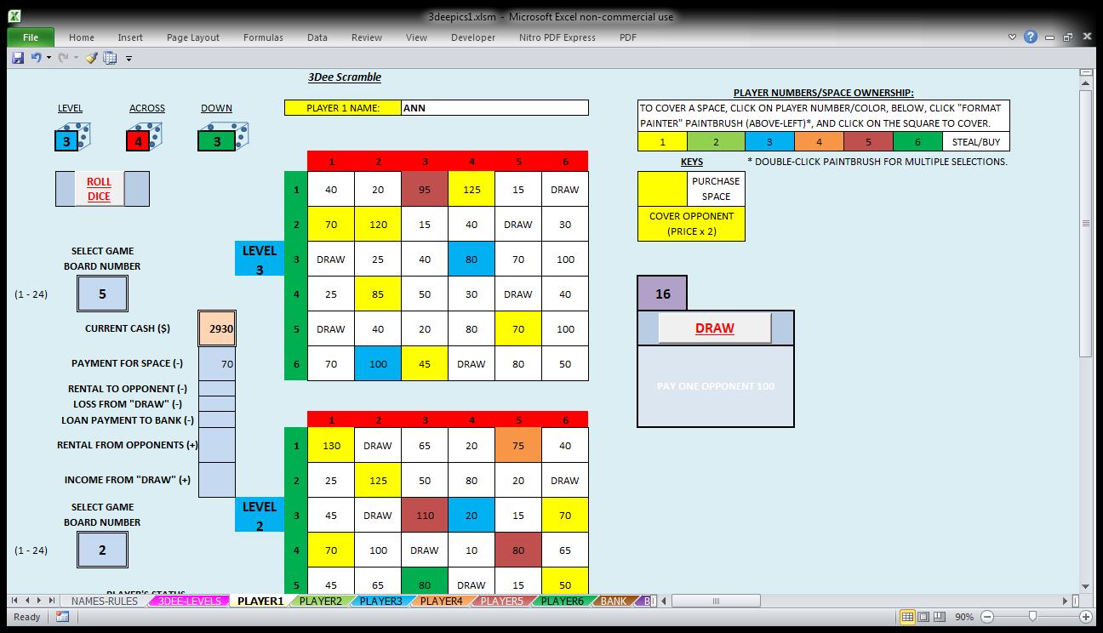Click the Save icon in Quick Access Toolbar
The width and height of the screenshot is (1103, 633).
click(18, 58)
